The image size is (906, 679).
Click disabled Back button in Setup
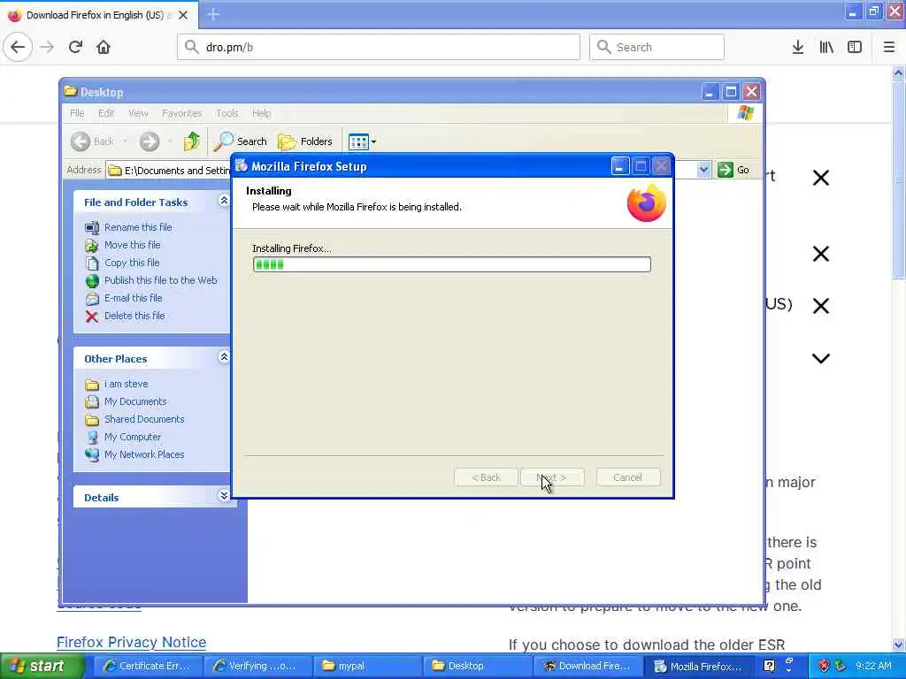486,477
